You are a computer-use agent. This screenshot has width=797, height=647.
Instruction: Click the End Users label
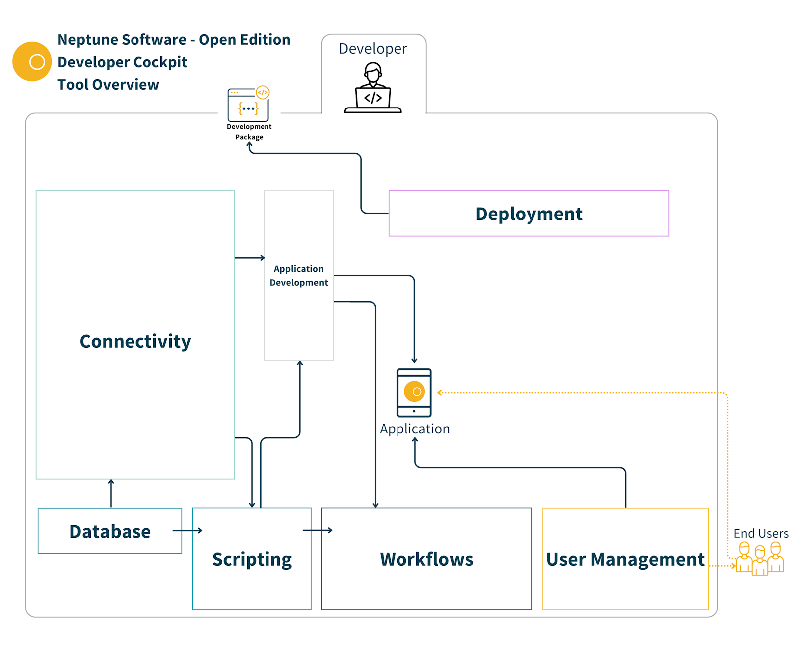762,533
